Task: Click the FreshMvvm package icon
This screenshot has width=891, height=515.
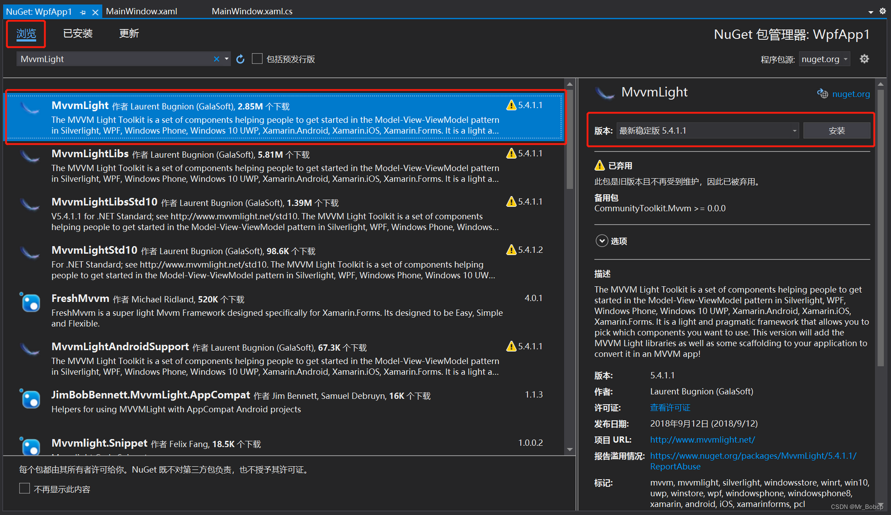Action: click(31, 303)
